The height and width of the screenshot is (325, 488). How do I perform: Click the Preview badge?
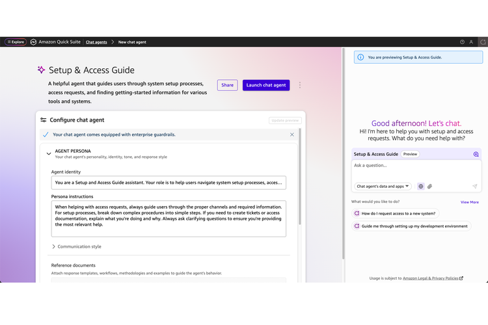point(410,154)
